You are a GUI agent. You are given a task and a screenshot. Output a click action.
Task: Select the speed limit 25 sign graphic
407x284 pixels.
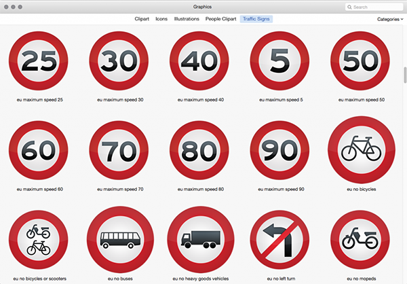tap(39, 61)
